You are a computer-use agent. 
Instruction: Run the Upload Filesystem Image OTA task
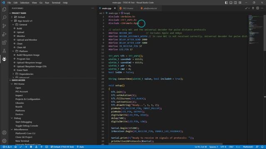coord(32,66)
